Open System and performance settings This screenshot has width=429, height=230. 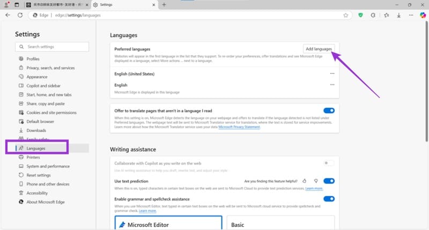point(48,166)
